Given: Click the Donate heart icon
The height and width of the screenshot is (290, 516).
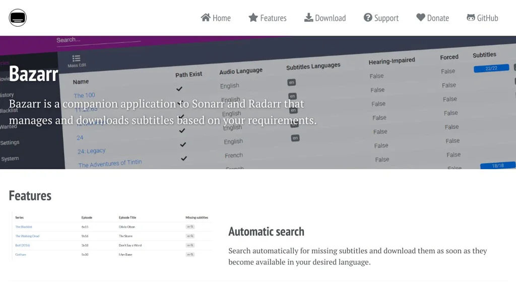Looking at the screenshot, I should (x=421, y=18).
